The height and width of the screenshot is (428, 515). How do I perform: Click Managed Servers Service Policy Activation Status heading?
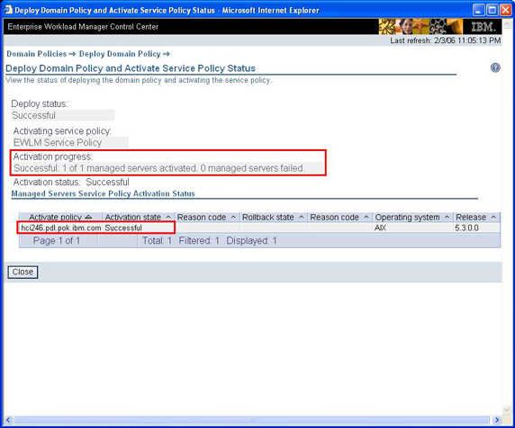coord(104,193)
